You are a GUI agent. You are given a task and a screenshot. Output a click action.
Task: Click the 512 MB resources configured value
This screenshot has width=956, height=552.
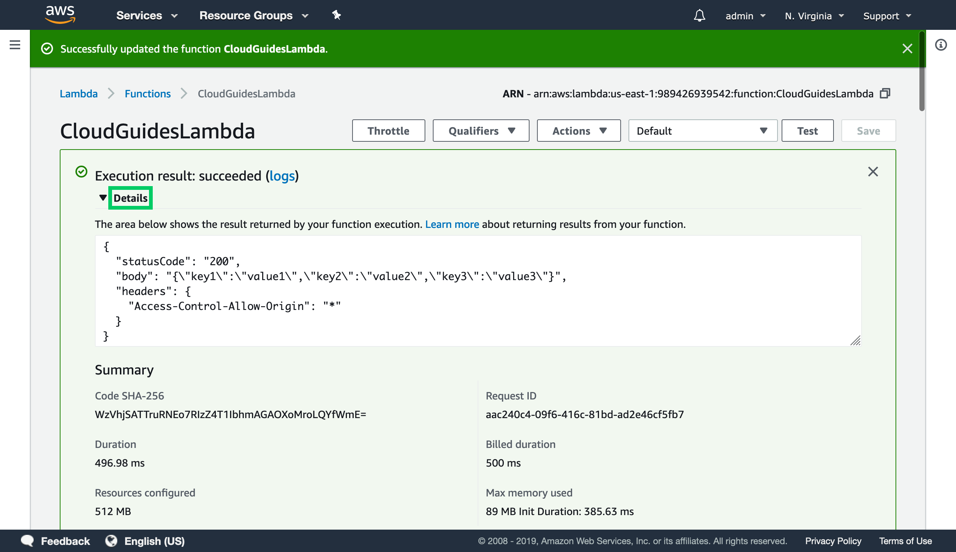113,511
